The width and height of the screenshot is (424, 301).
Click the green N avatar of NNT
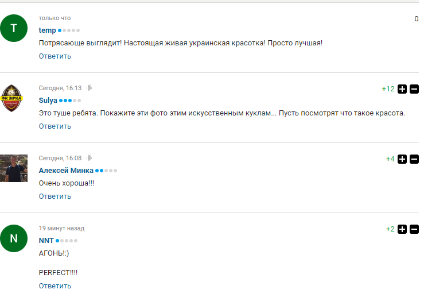coord(14,238)
